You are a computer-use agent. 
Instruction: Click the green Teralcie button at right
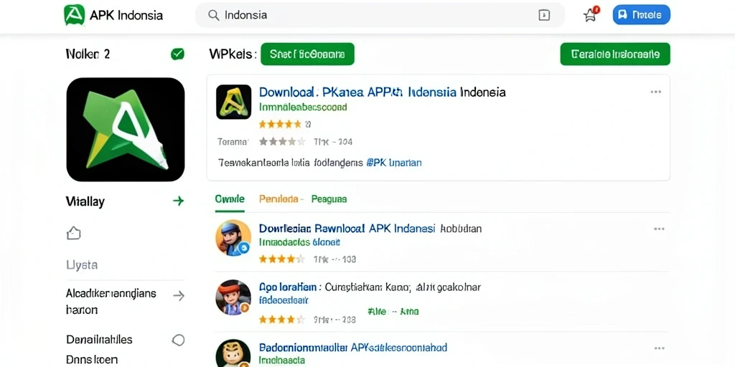pos(615,54)
